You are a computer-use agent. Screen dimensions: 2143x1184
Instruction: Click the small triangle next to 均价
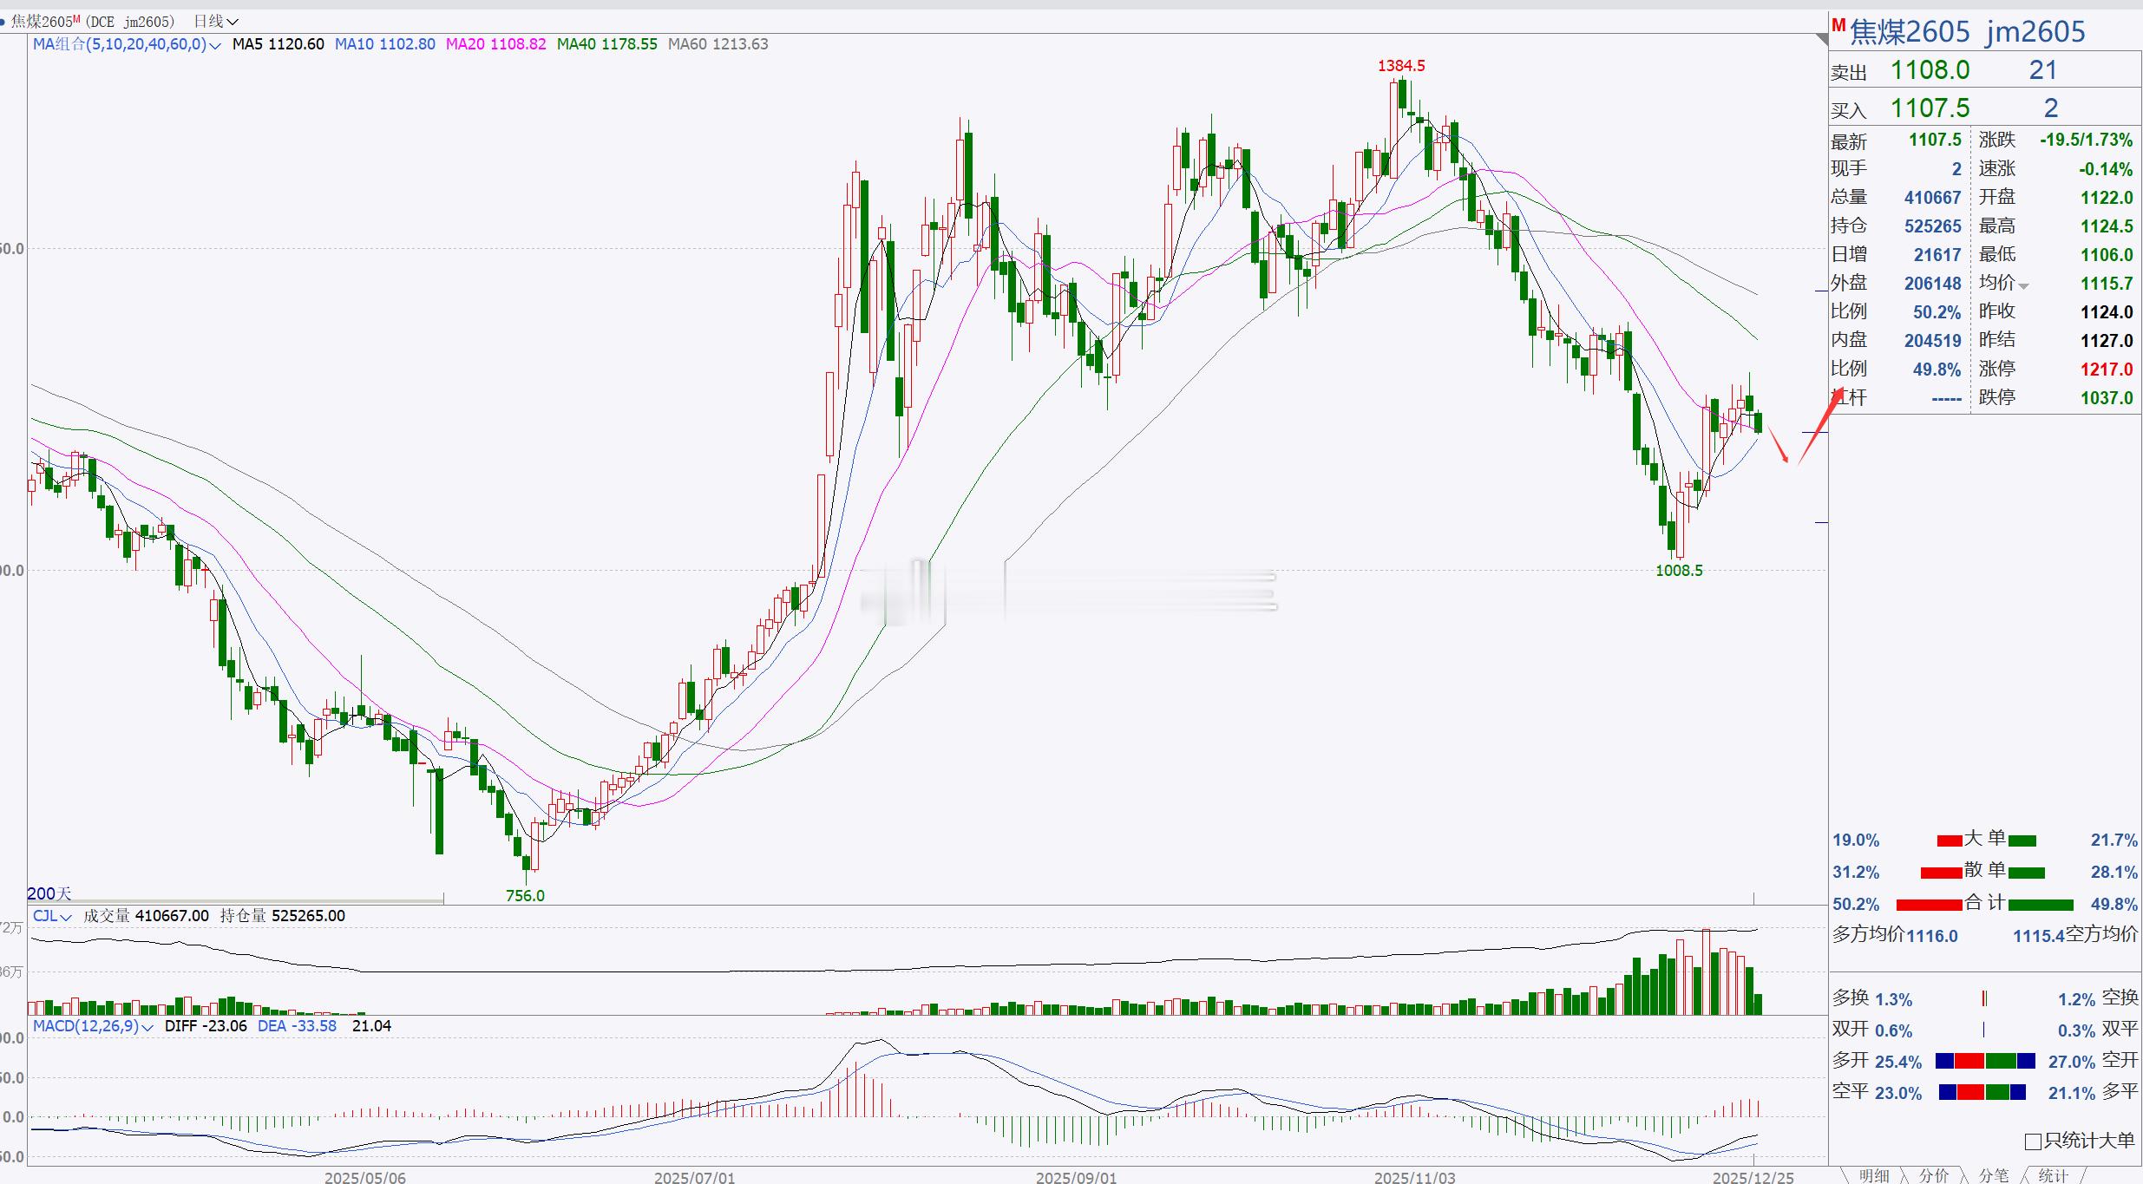click(2023, 286)
